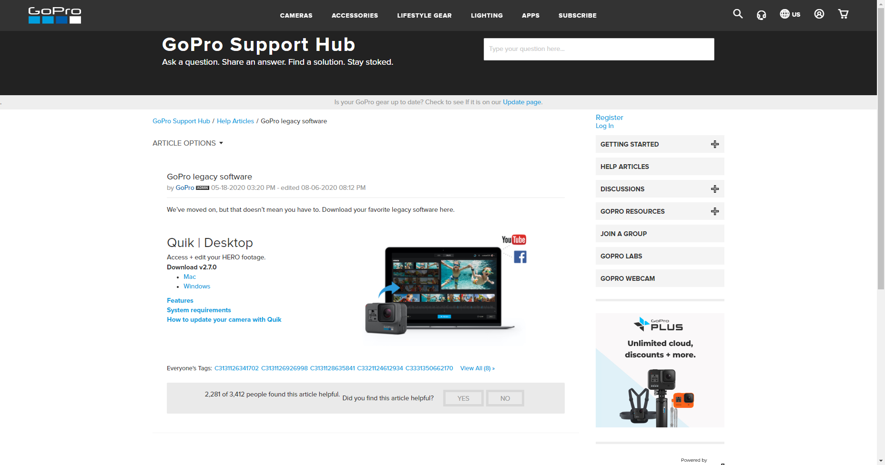This screenshot has width=885, height=465.
Task: Click tag C3131128635841
Action: [x=333, y=368]
